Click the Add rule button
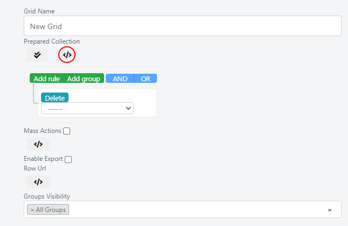Screen dimensions: 348x226 46,79
